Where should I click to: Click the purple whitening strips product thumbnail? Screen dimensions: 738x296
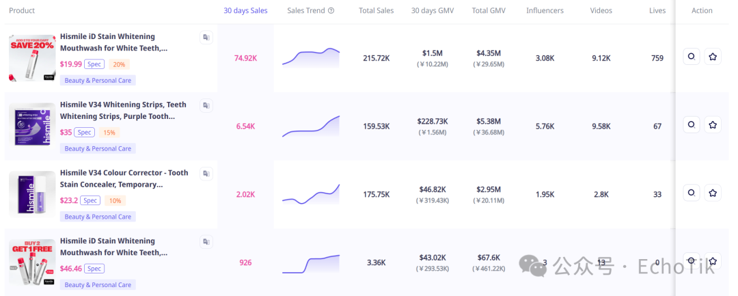32,126
